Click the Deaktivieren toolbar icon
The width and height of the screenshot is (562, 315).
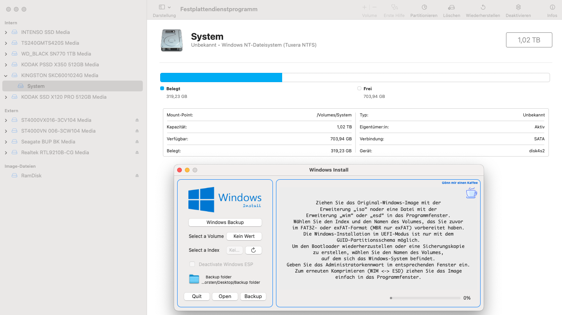tap(518, 7)
